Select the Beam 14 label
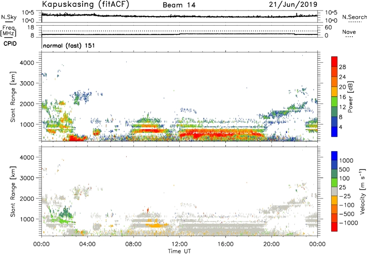 coord(179,5)
